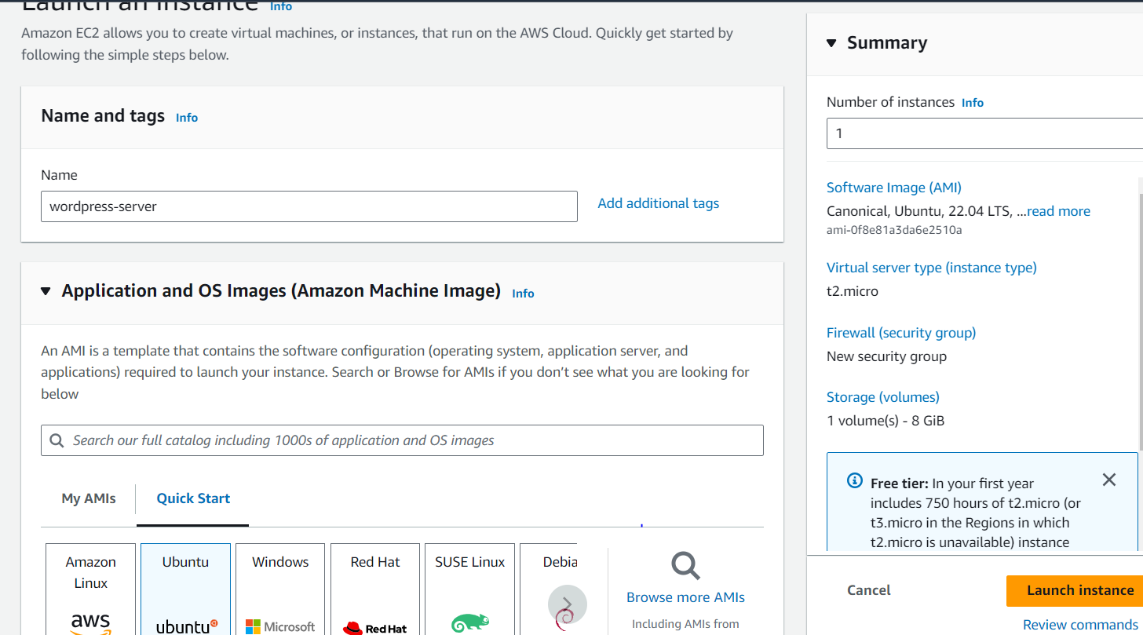Open Firewall (security group) summary link
1143x635 pixels.
[901, 333]
